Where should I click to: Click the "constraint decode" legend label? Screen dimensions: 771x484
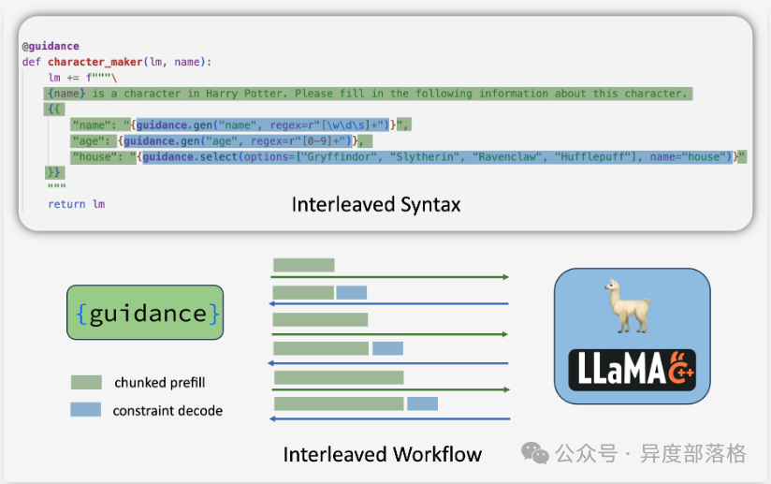(x=167, y=410)
